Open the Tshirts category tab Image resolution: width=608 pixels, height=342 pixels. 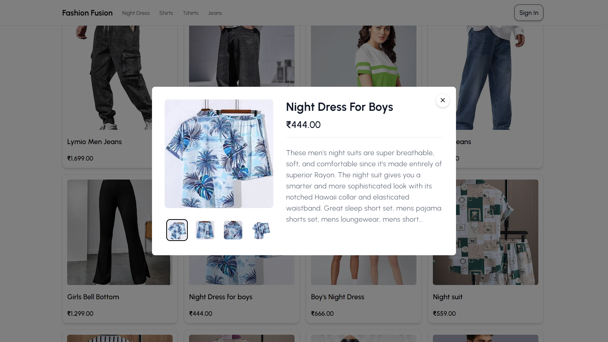[x=190, y=13]
